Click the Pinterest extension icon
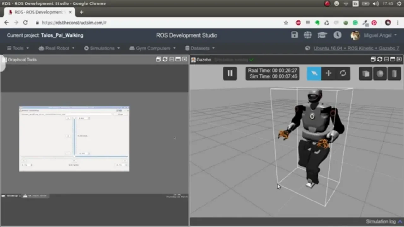The width and height of the screenshot is (404, 227). [374, 23]
